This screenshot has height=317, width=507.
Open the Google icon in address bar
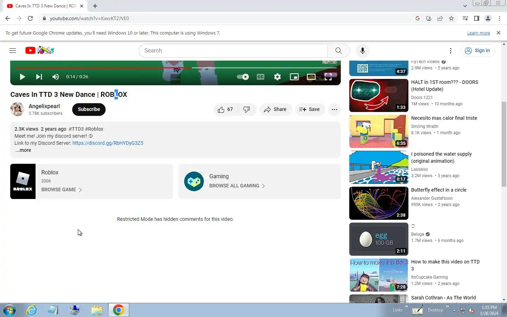pos(418,18)
